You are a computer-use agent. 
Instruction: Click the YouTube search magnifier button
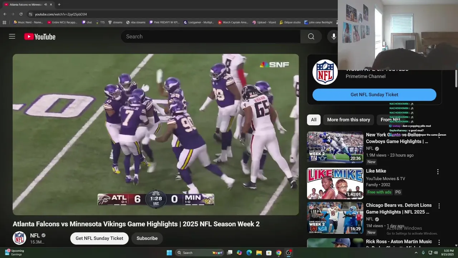click(311, 37)
